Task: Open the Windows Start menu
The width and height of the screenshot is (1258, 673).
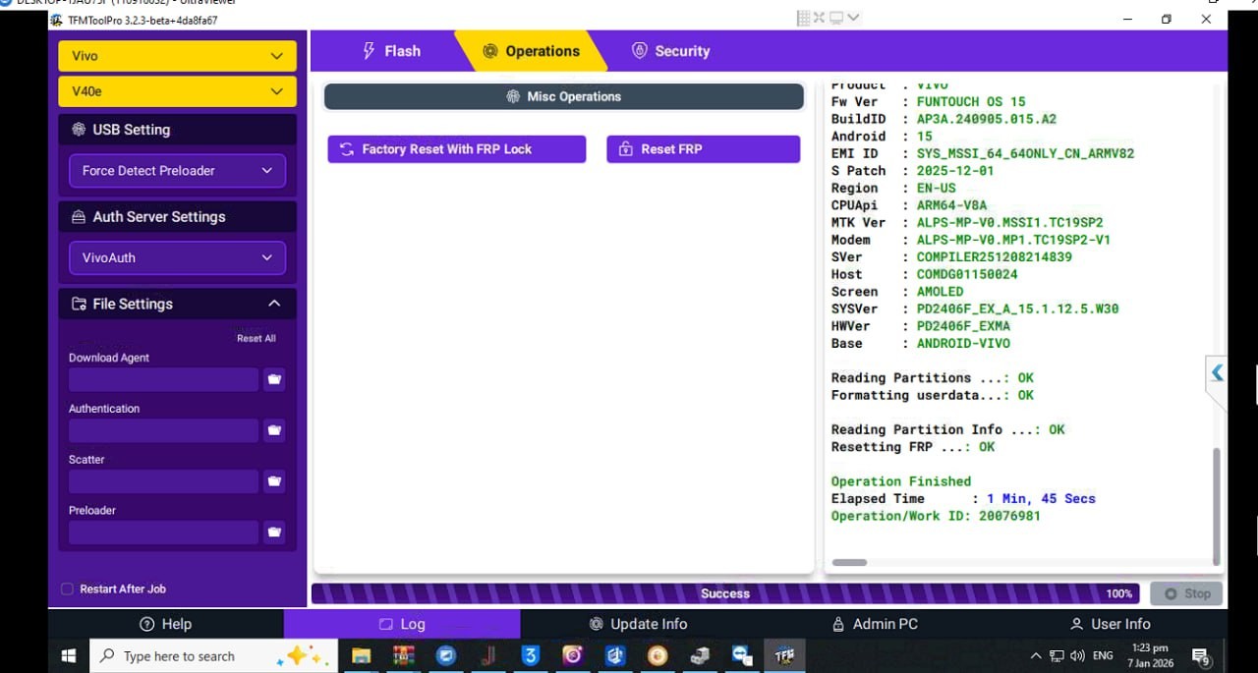Action: [x=69, y=655]
